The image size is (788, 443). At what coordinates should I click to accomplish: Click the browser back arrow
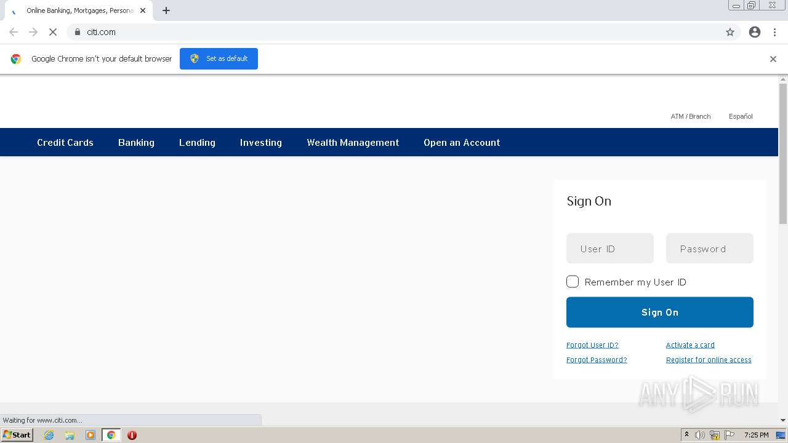[x=14, y=32]
